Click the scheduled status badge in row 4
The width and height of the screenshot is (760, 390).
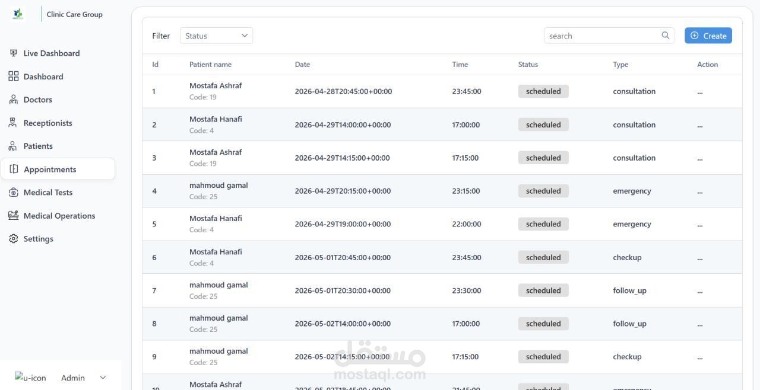pos(543,191)
